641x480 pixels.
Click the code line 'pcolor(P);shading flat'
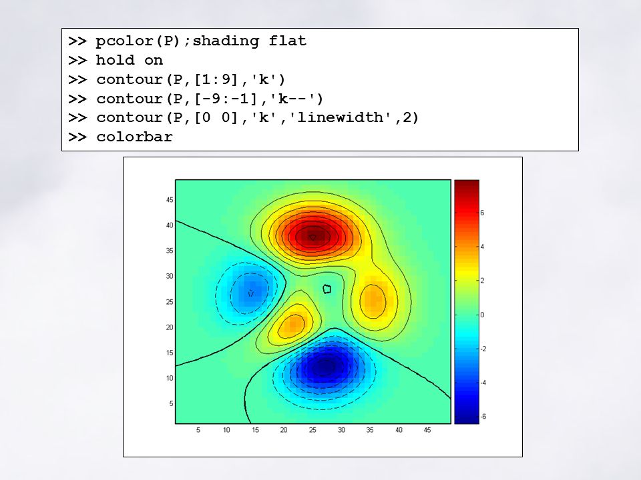tap(187, 41)
